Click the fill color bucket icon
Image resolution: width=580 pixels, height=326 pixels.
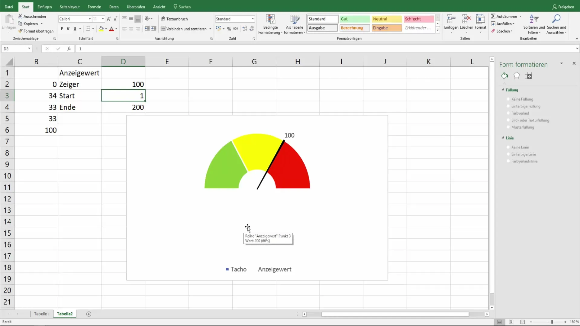tap(101, 29)
